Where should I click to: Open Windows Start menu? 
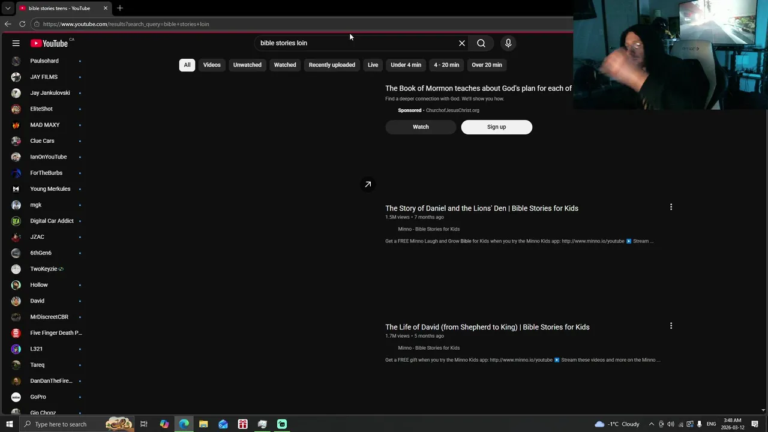[x=9, y=424]
